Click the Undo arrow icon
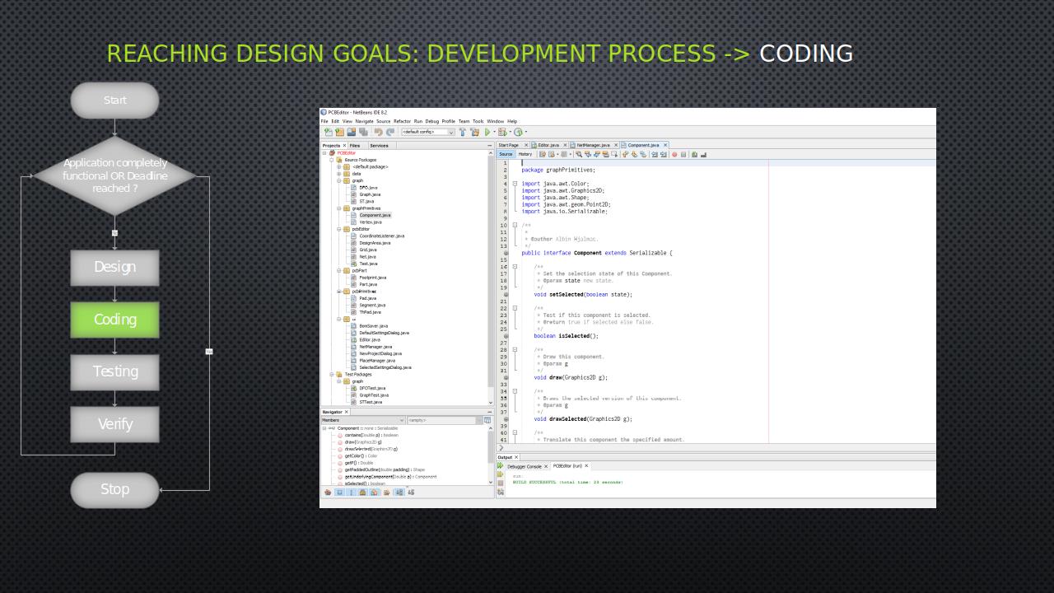Viewport: 1054px width, 593px height. (x=378, y=132)
